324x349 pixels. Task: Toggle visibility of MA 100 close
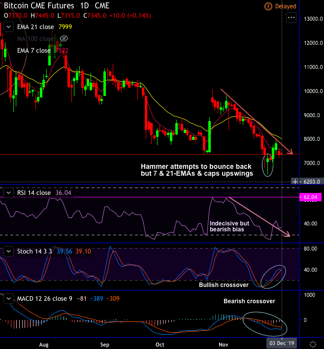click(64, 39)
